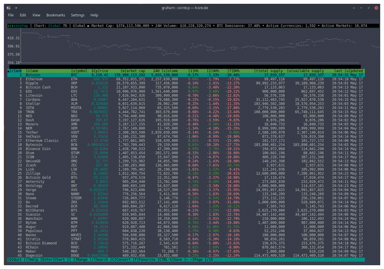Viewport: 384px width, 269px height.
Task: Click the Range shortcut in bottom bar
Action: pos(77,259)
